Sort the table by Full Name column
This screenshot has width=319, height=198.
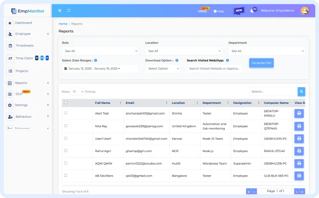(103, 102)
